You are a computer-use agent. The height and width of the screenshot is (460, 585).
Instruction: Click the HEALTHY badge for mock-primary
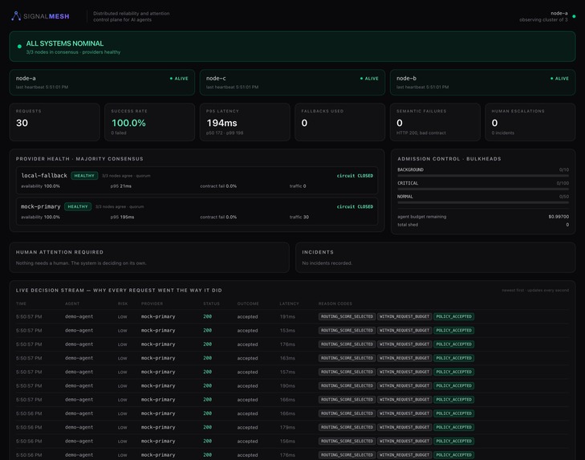[x=78, y=206]
